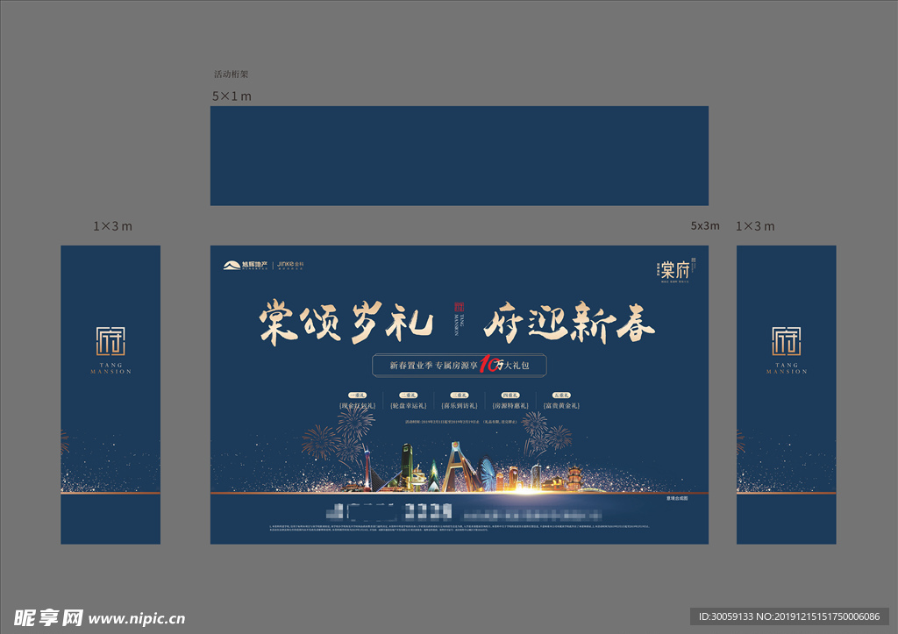This screenshot has height=634, width=898.
Task: Select the blank 5×1 m blue banner
Action: click(459, 155)
